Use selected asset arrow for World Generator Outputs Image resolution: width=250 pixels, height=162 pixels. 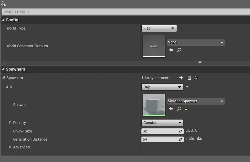[171, 50]
